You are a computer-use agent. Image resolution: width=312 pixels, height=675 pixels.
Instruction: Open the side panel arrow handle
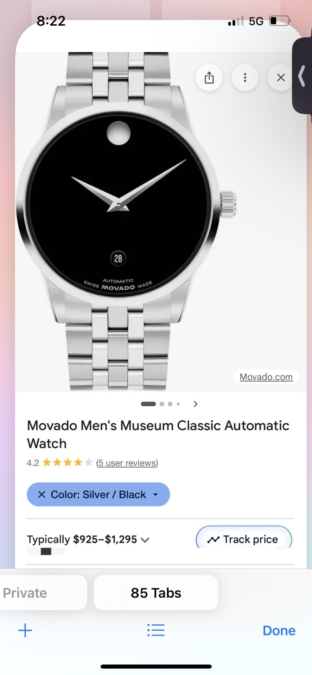302,76
